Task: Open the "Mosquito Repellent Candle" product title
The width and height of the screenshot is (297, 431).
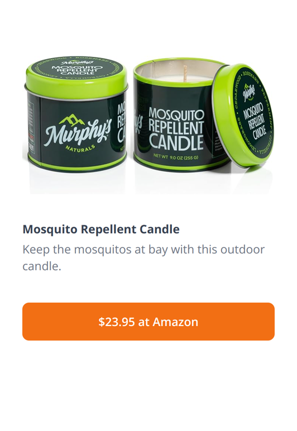Action: coord(101,229)
